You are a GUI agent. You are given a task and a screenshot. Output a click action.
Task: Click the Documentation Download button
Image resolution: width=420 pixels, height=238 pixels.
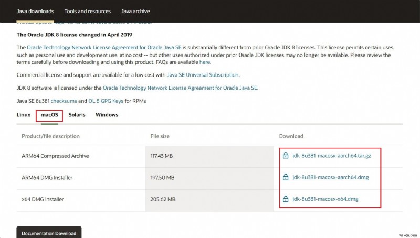pyautogui.click(x=49, y=233)
